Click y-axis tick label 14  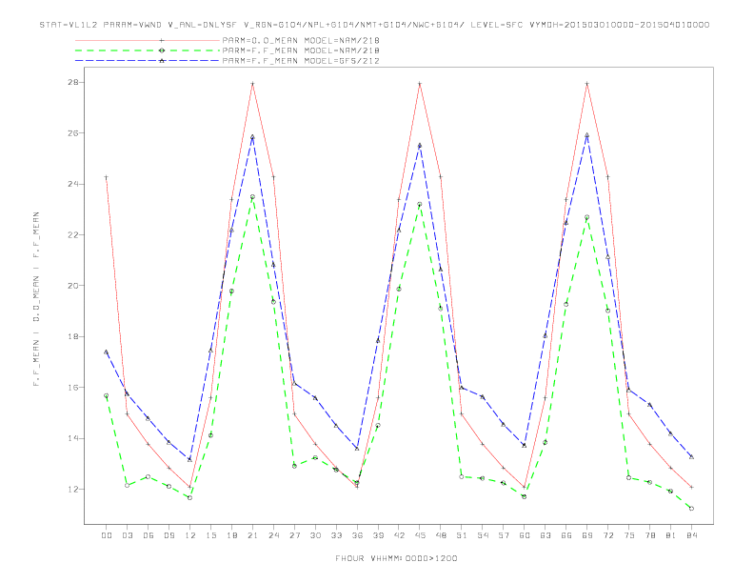coord(73,439)
